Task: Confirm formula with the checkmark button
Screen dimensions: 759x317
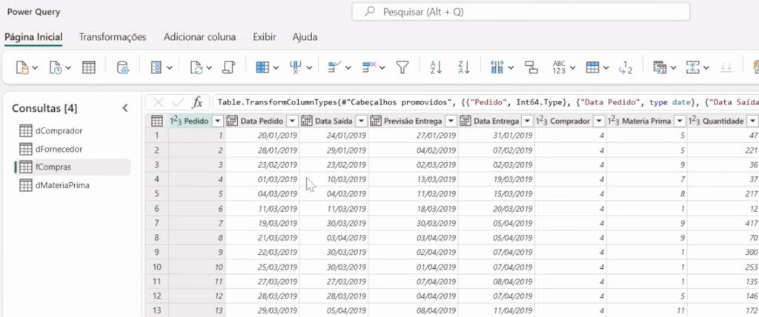Action: (178, 102)
